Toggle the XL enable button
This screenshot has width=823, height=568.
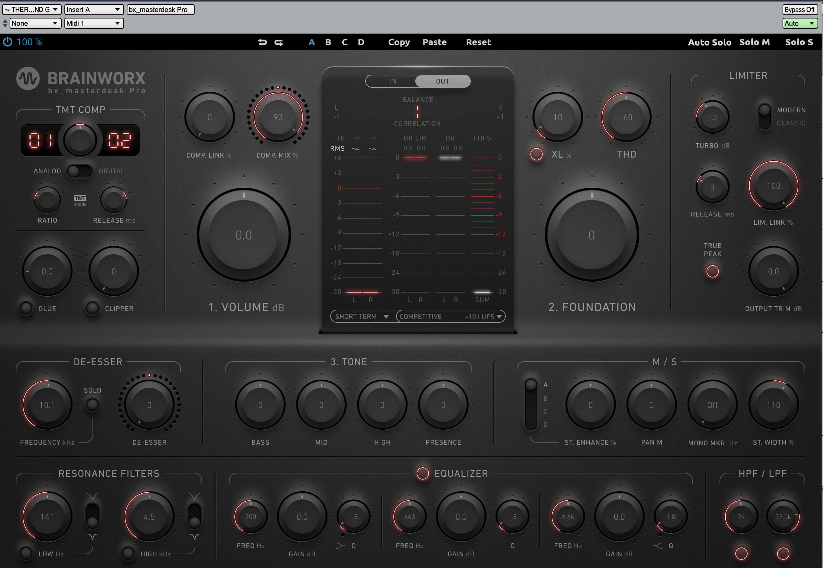coord(537,154)
